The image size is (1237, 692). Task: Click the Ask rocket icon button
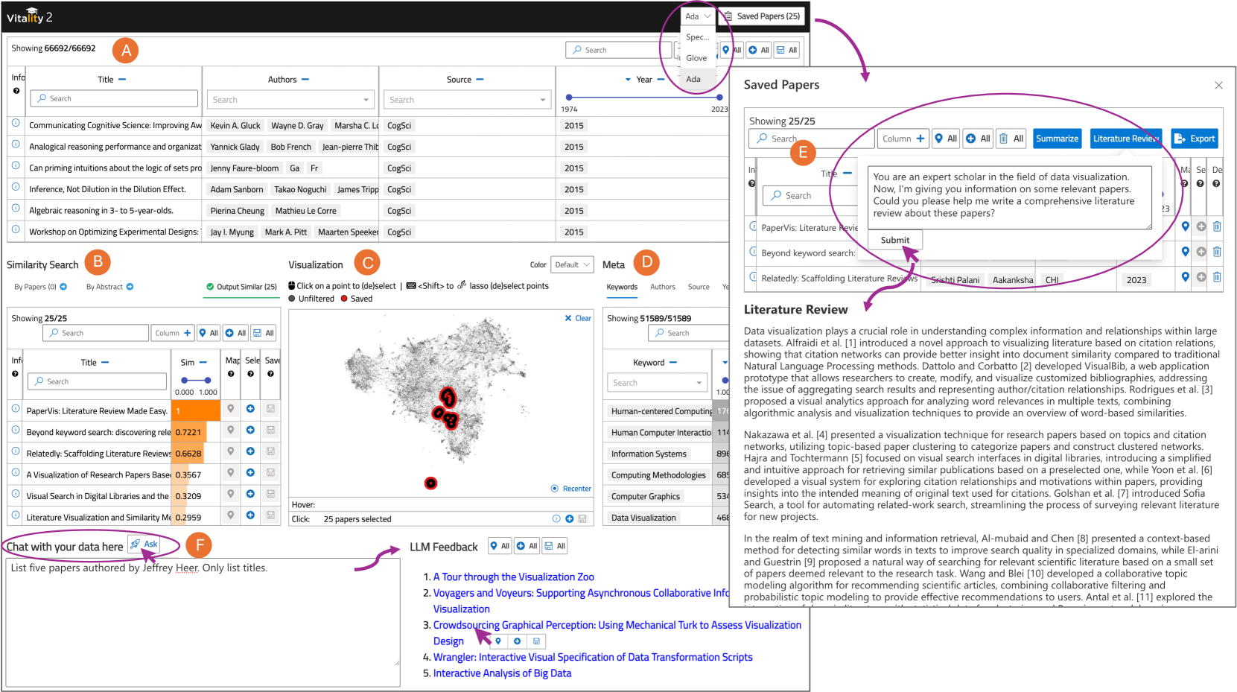coord(144,545)
